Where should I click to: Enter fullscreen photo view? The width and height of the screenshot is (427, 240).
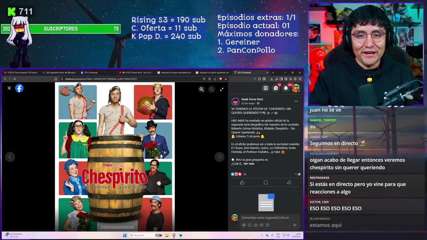[x=222, y=89]
